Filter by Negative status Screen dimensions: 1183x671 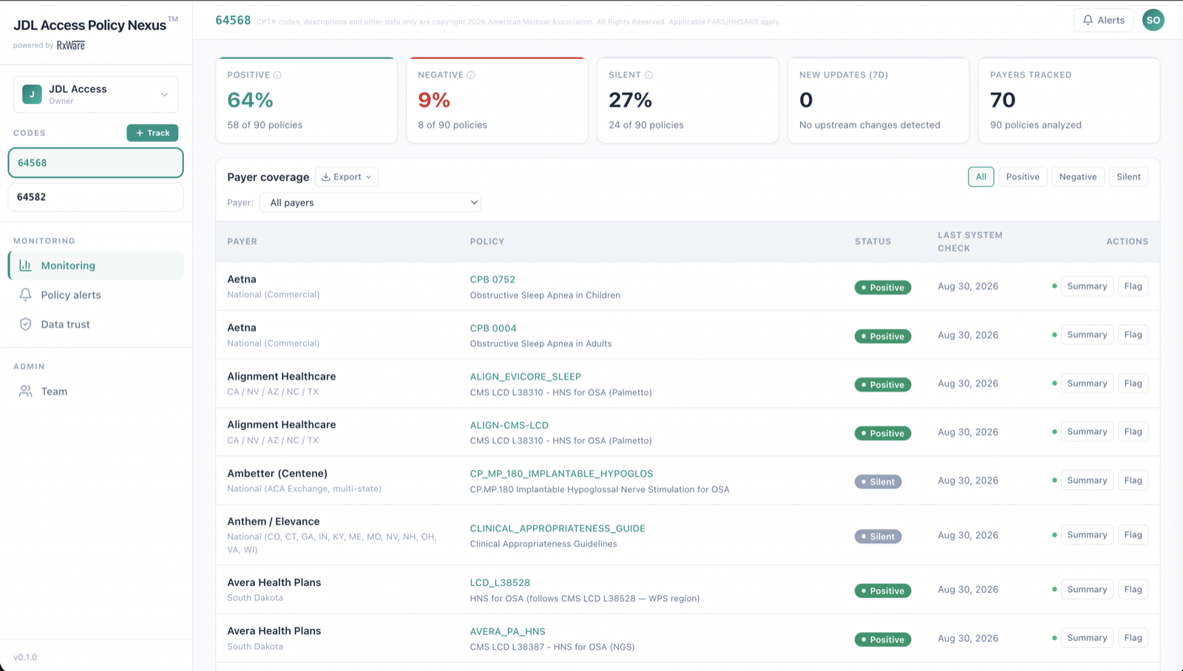click(1078, 177)
